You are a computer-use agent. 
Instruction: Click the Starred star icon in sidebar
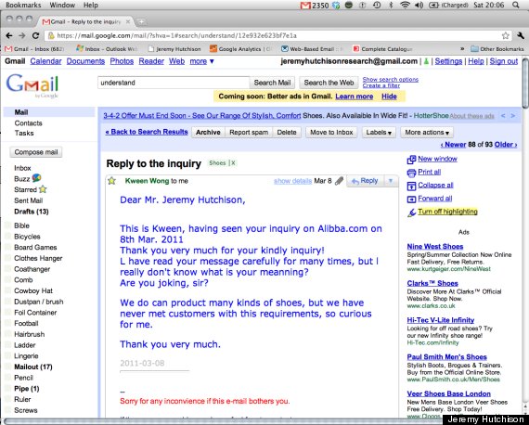click(43, 189)
